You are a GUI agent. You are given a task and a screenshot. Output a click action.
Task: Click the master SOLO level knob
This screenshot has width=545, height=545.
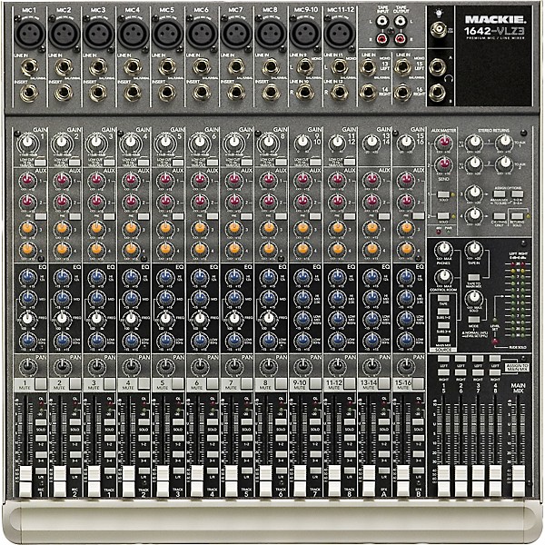[x=473, y=297]
